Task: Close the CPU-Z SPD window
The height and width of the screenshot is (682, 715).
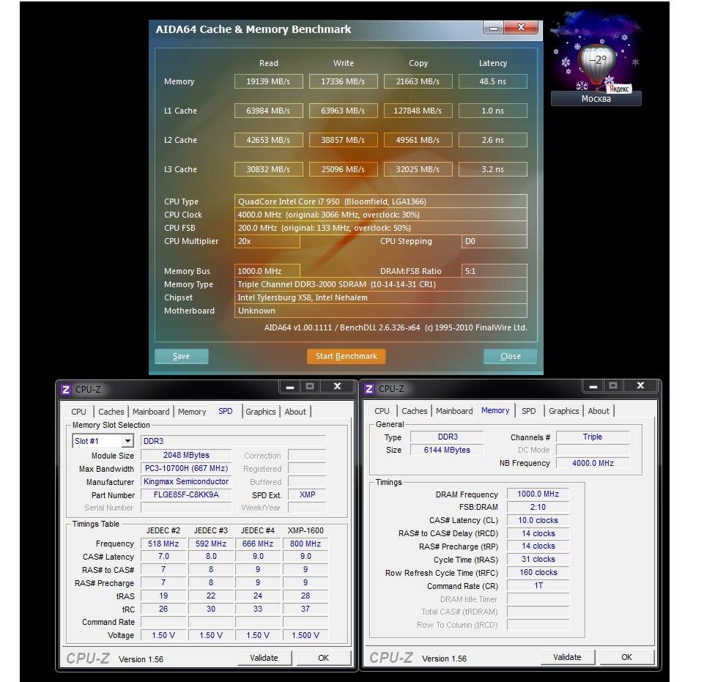Action: [338, 387]
